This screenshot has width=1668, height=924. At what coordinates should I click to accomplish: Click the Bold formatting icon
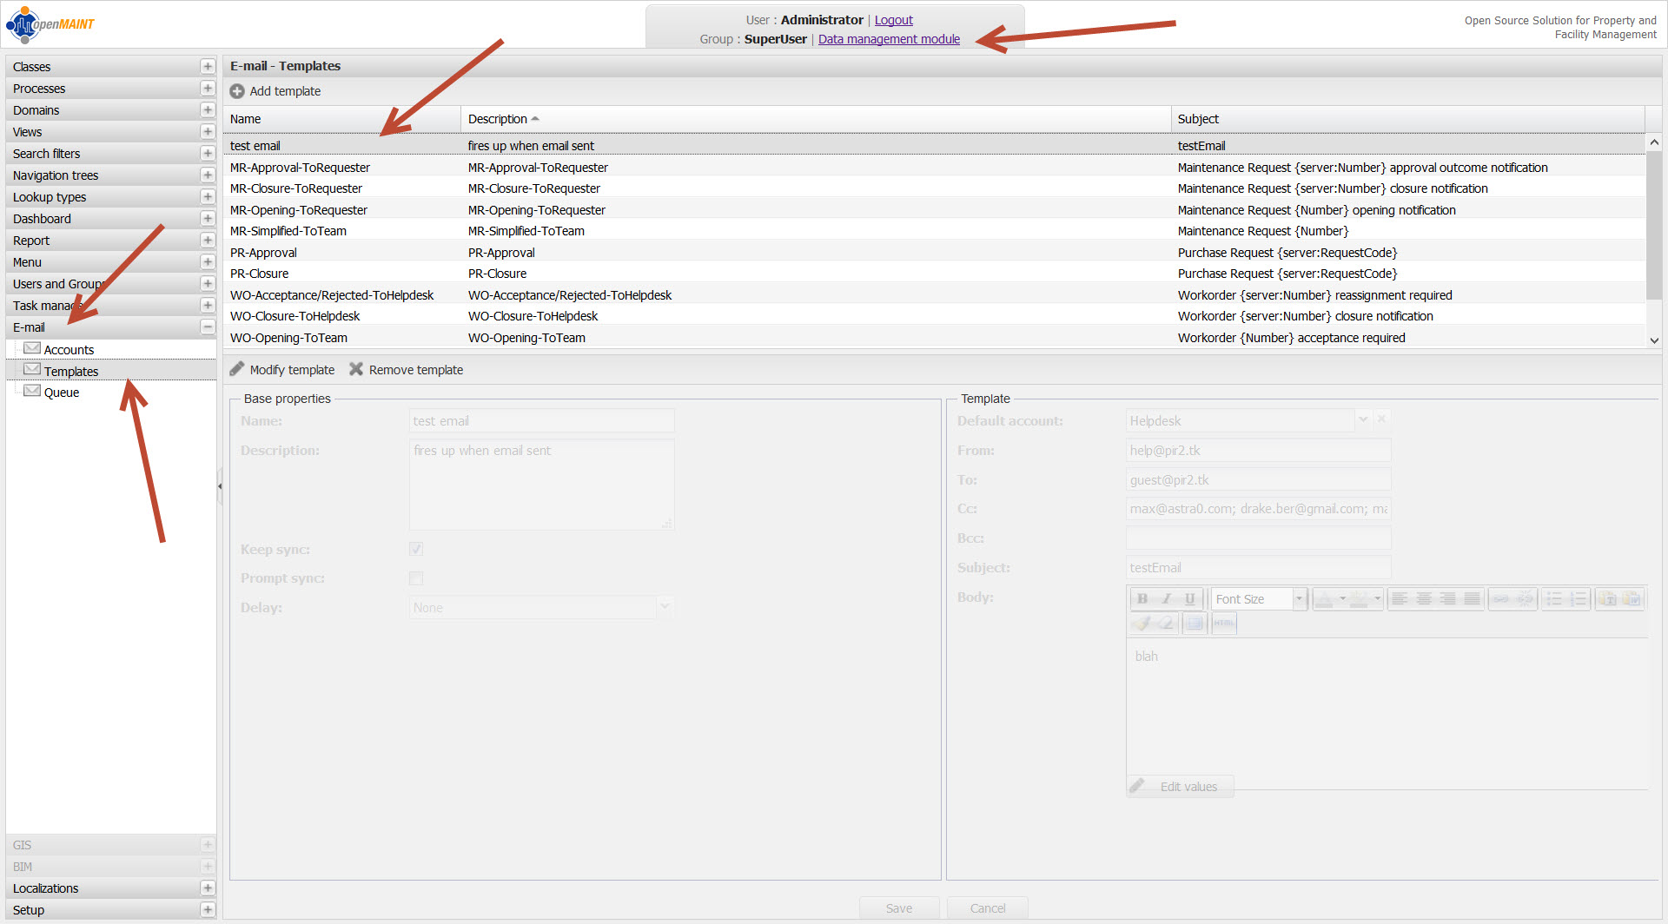tap(1142, 599)
